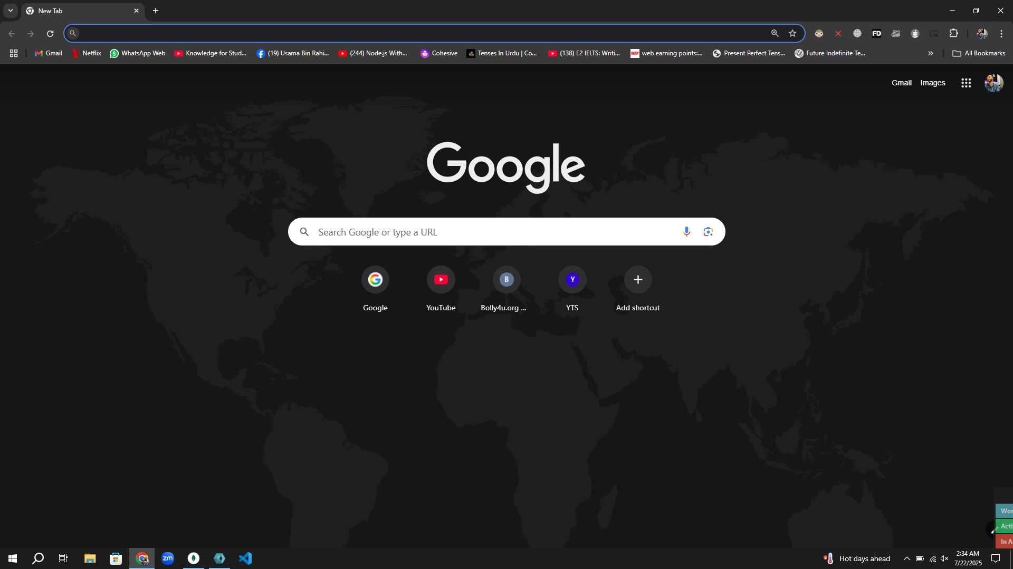This screenshot has width=1013, height=569.
Task: Open Hot days ahead weather widget
Action: coord(857,558)
